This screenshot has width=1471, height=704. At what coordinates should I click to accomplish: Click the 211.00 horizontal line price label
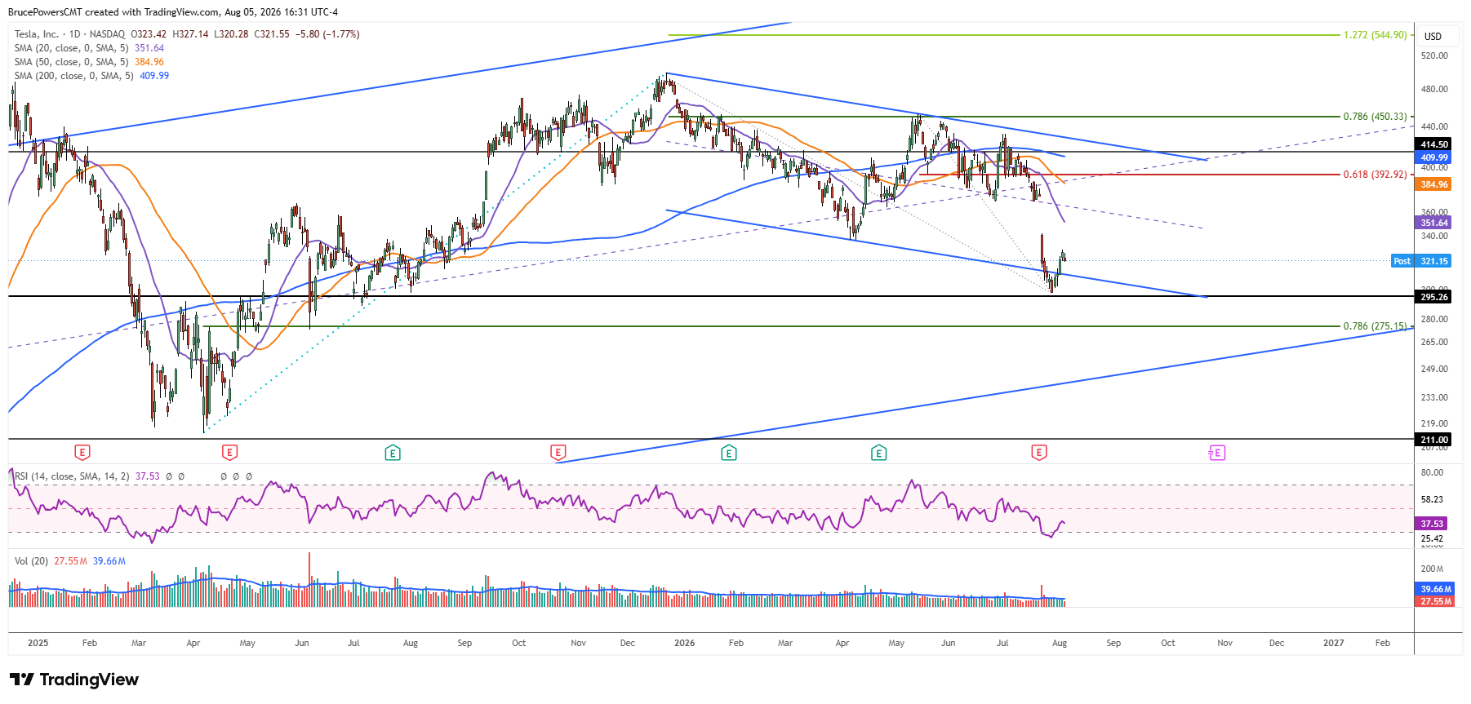(x=1433, y=440)
